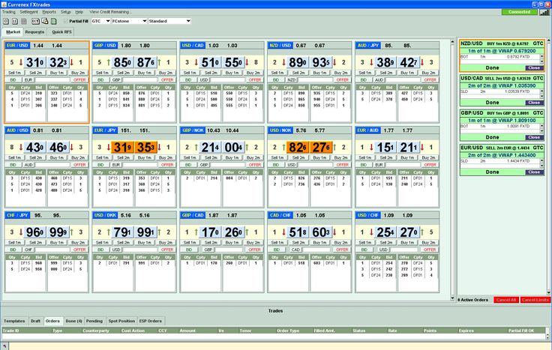Select OFFER on the USD/CHF tile
552x350 pixels.
coord(430,250)
